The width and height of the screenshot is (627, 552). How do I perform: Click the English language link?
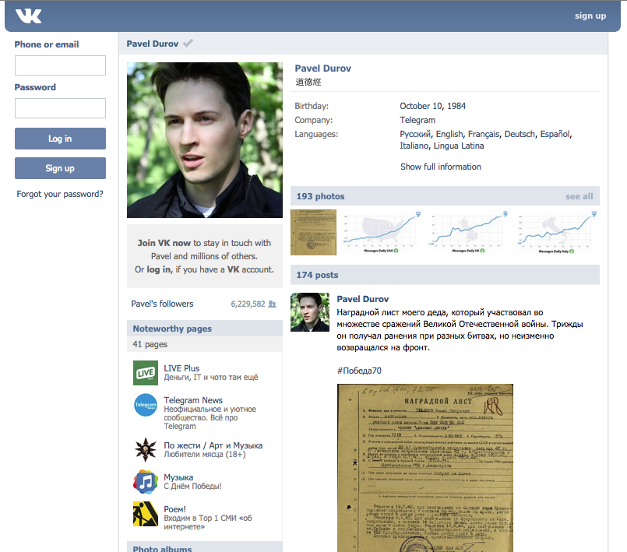tap(449, 134)
